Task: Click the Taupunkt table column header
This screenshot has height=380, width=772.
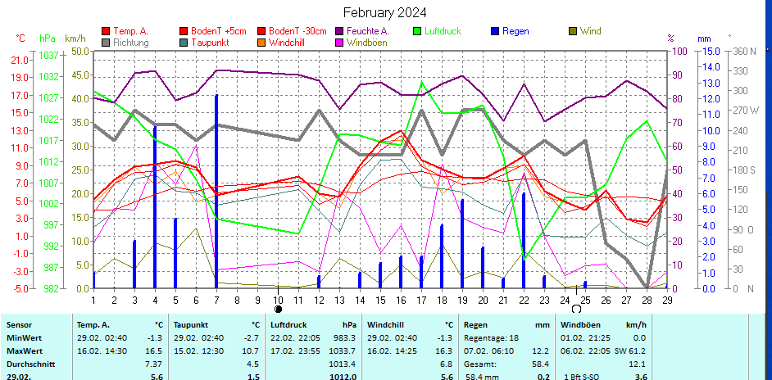Action: pos(191,325)
